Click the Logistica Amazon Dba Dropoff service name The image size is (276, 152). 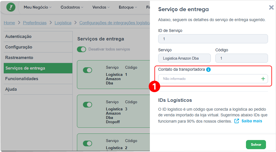coord(114,115)
